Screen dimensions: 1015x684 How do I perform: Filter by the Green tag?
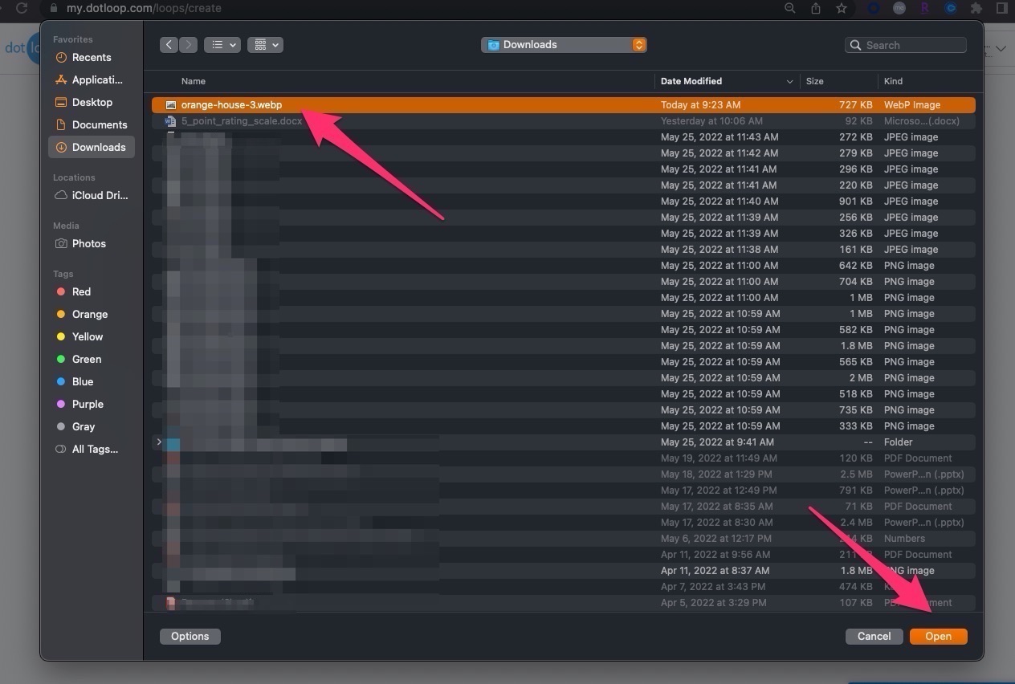86,360
